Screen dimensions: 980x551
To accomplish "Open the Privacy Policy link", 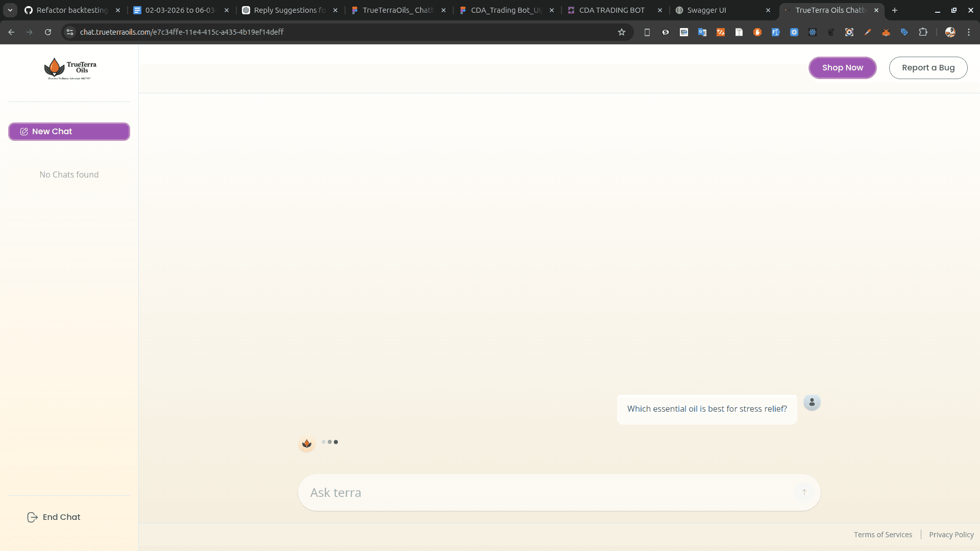I will (x=951, y=535).
